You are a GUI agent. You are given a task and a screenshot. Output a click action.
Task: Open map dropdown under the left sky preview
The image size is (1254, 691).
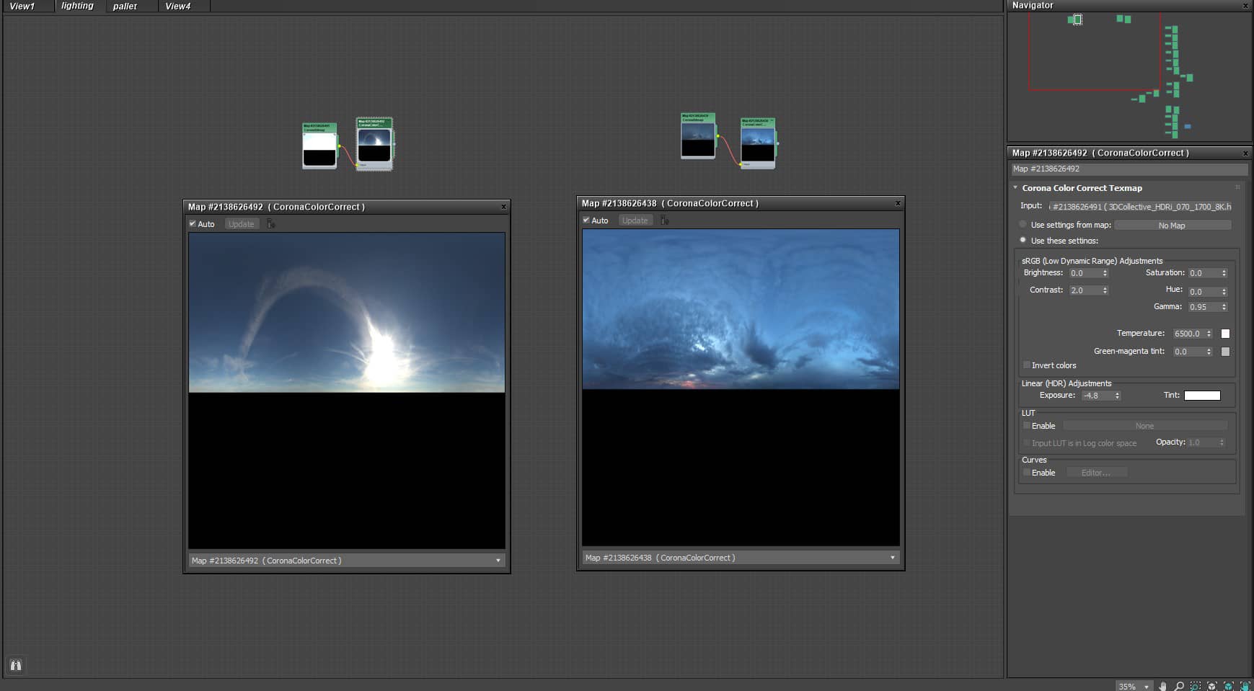498,561
